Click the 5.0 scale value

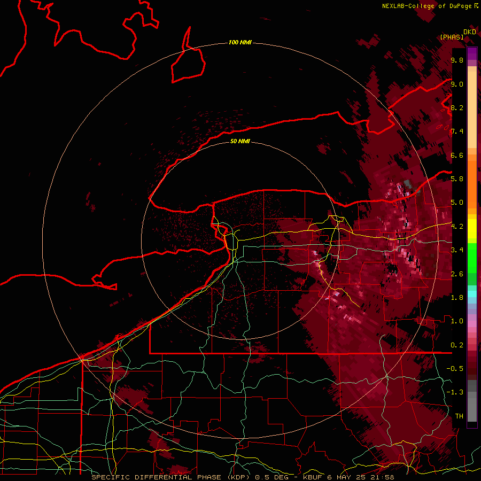pyautogui.click(x=457, y=203)
